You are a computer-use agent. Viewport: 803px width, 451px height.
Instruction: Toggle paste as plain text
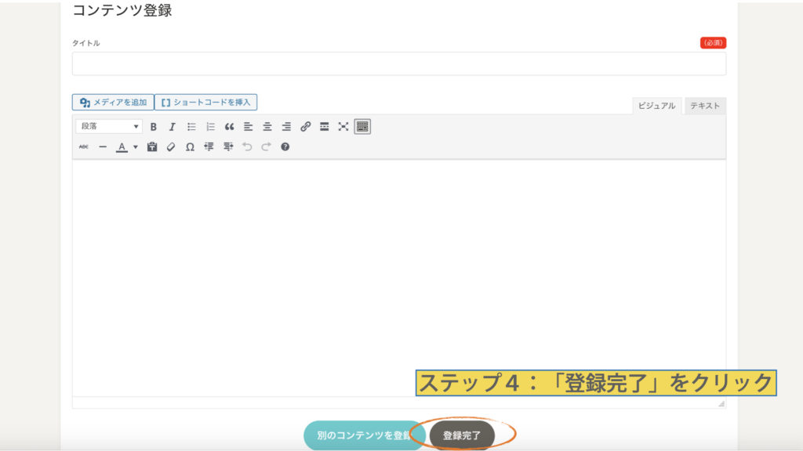(x=152, y=146)
